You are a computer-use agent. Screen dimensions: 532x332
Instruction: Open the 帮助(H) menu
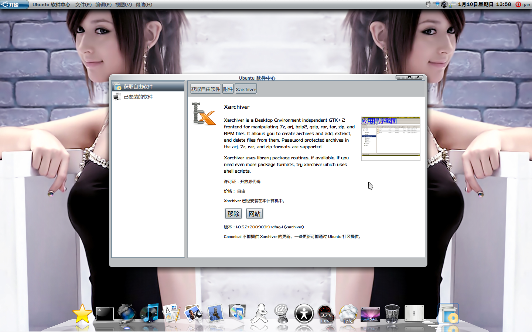pyautogui.click(x=144, y=4)
